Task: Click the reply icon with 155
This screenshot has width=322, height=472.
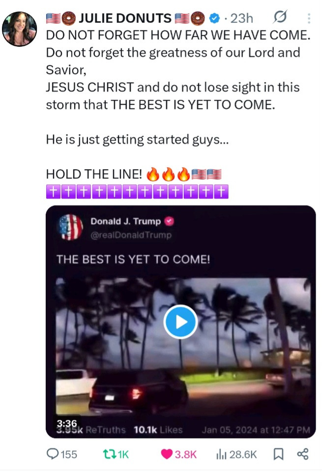Action: coord(62,454)
